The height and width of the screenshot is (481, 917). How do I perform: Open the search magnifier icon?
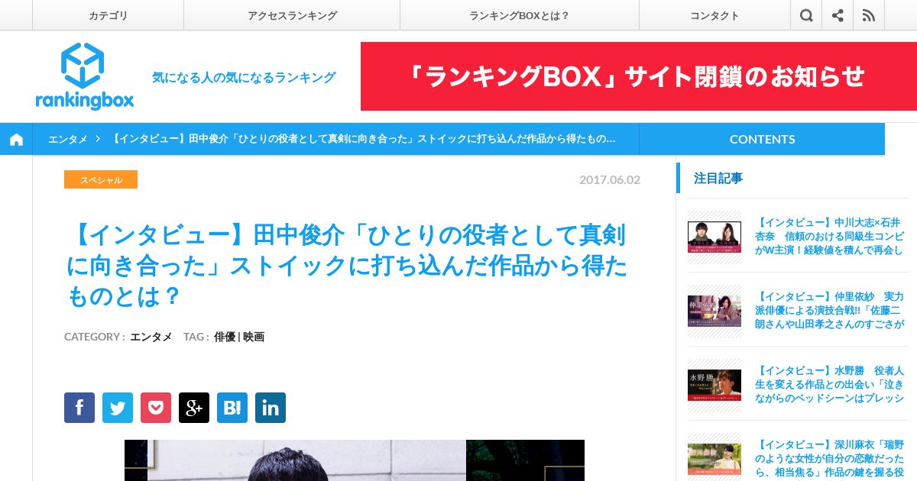806,15
